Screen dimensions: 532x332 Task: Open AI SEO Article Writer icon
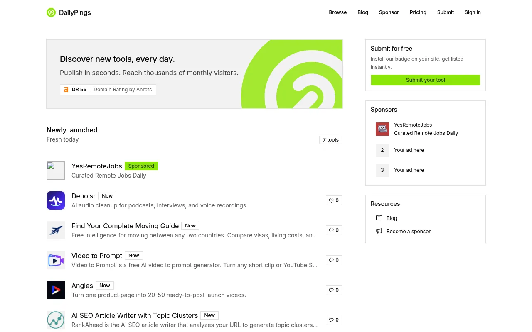[x=56, y=320]
